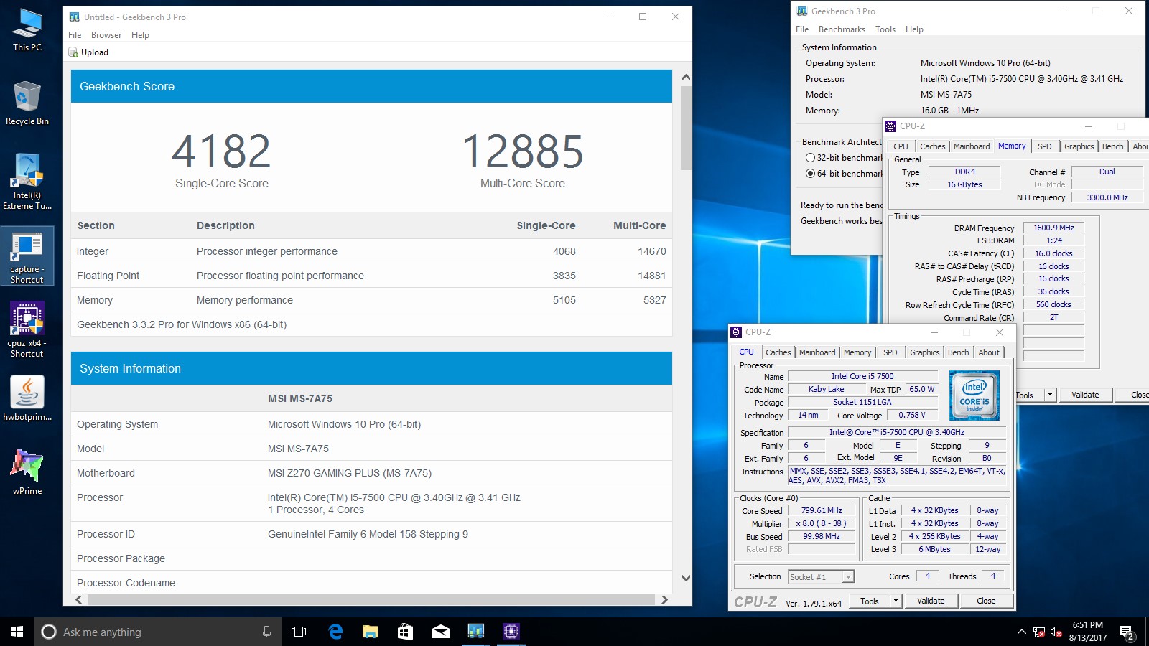The width and height of the screenshot is (1149, 646).
Task: Launch Intel(R) Extreme Tuning desktop shortcut
Action: point(27,182)
